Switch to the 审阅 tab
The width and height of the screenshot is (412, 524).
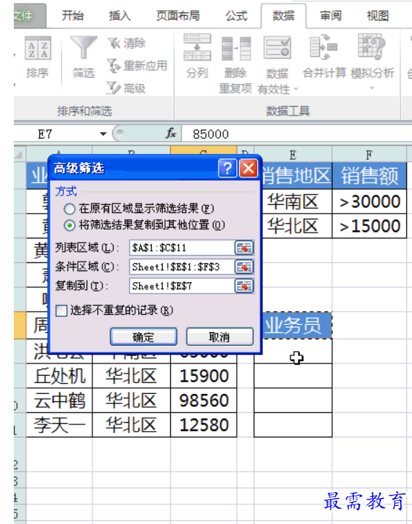tap(331, 16)
